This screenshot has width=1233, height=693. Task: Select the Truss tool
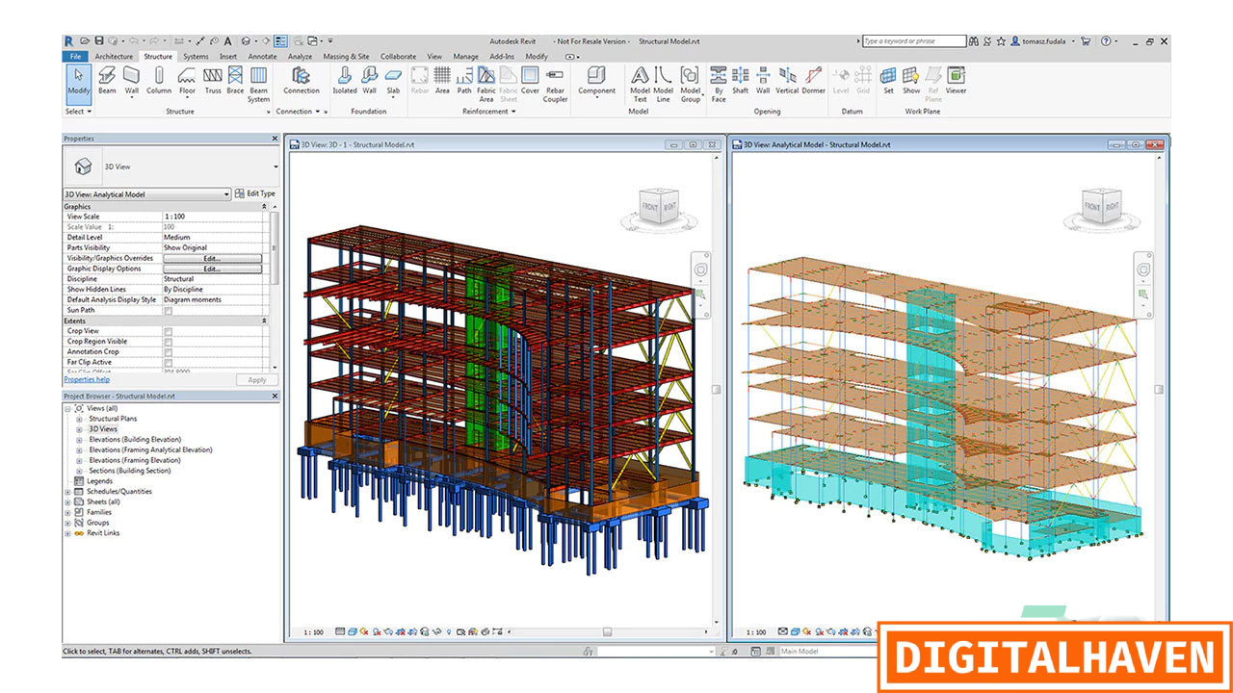pos(213,81)
